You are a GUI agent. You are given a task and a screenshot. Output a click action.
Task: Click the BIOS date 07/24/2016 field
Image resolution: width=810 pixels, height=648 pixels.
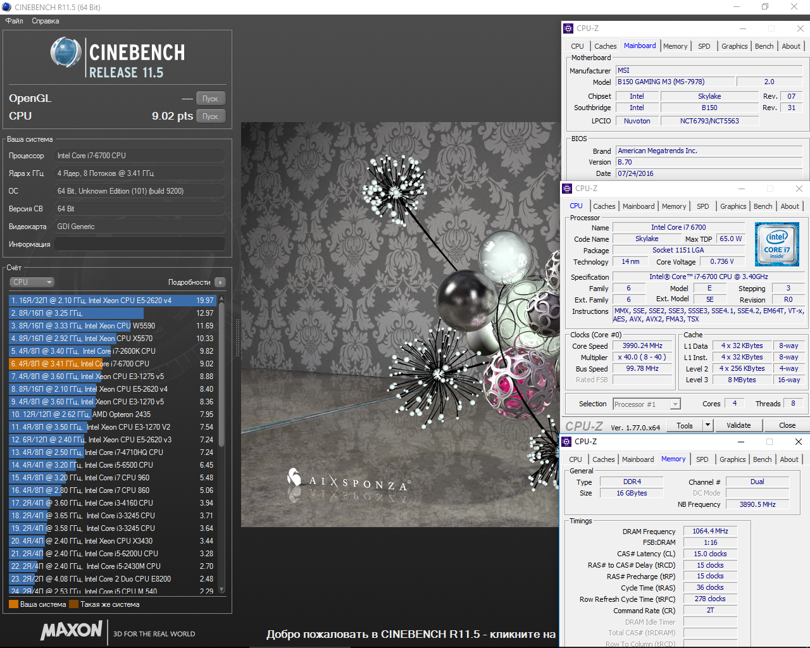pyautogui.click(x=709, y=173)
